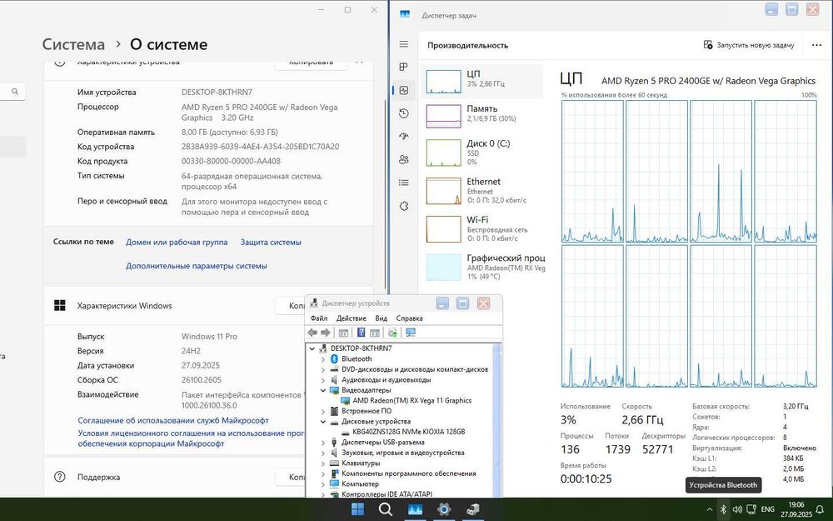The height and width of the screenshot is (521, 833).
Task: Open Processes page in Task Manager sidebar
Action: [404, 67]
